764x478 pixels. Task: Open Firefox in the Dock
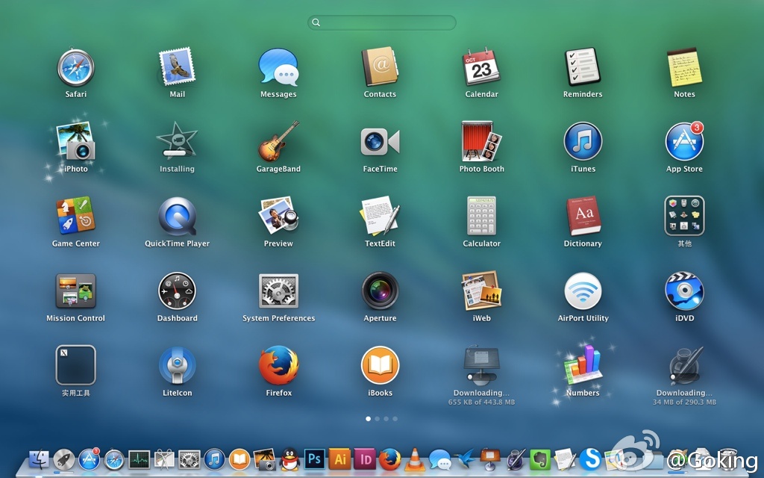(389, 459)
